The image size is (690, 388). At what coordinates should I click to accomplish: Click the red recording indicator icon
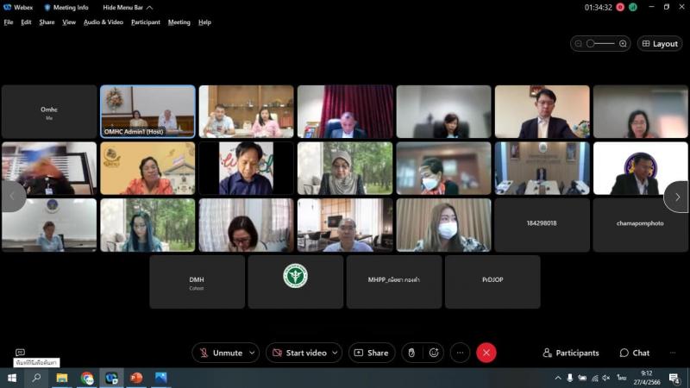coord(620,7)
